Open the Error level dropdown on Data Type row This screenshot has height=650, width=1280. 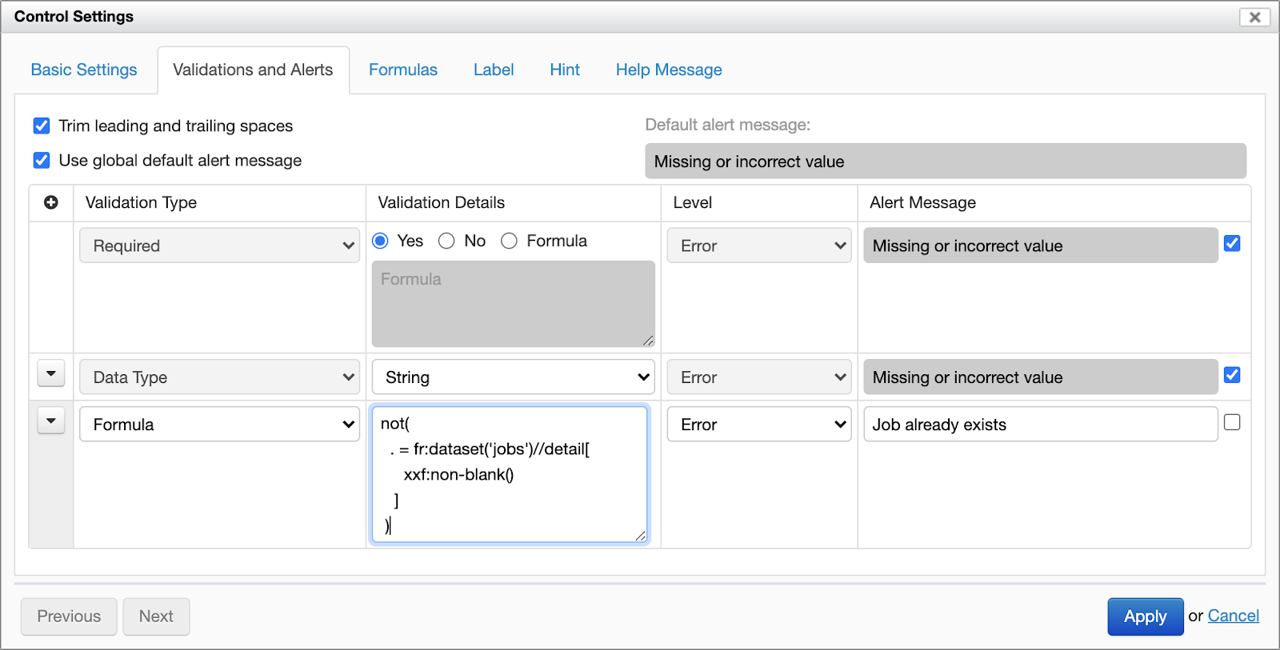[759, 377]
